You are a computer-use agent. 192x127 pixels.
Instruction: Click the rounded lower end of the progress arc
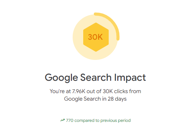118,39
